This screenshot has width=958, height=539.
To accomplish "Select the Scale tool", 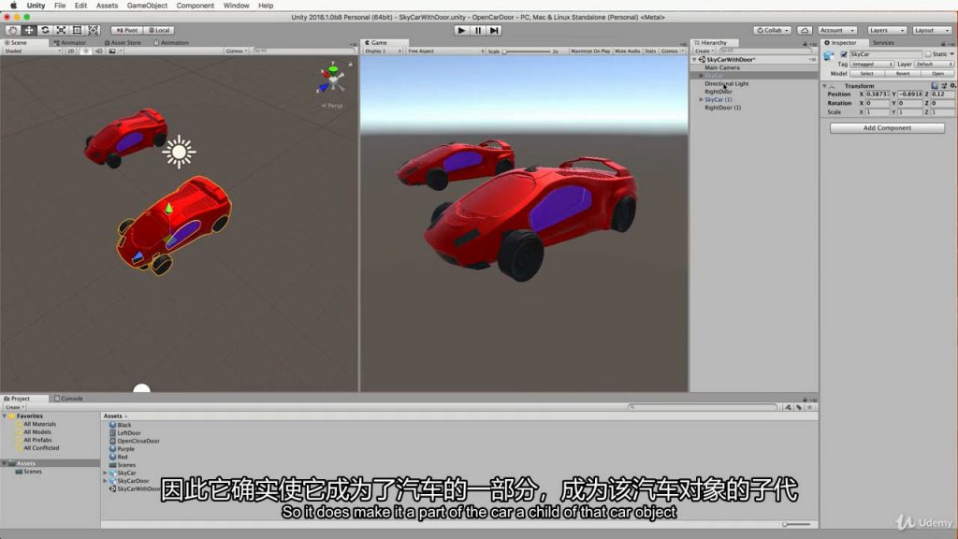I will tap(61, 30).
